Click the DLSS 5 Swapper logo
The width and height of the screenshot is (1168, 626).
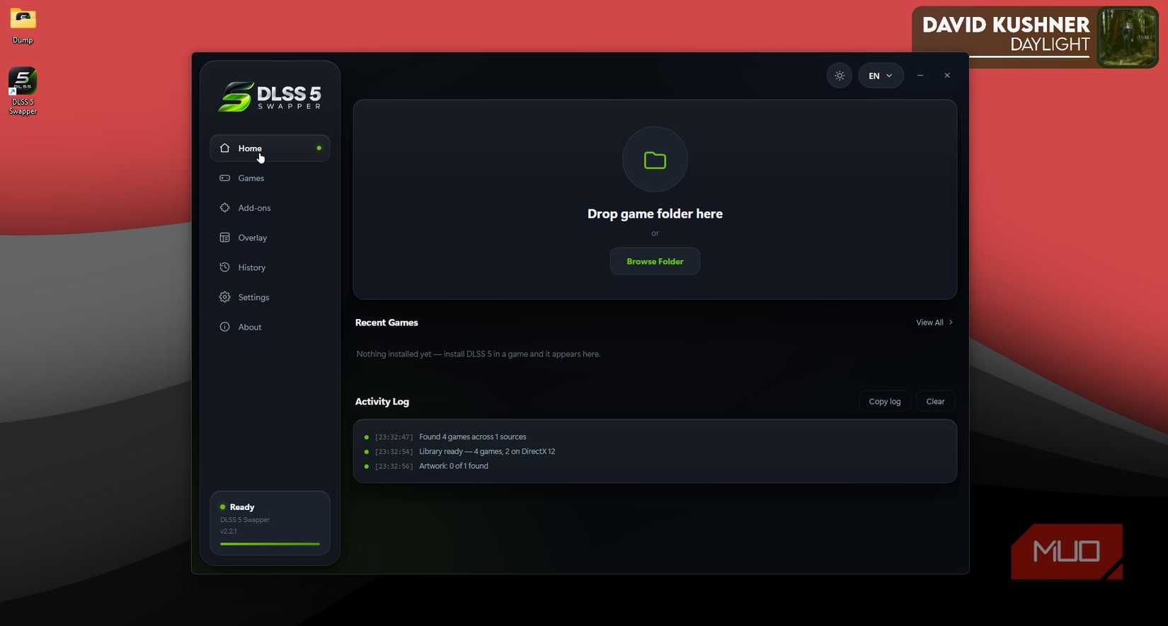[x=270, y=97]
